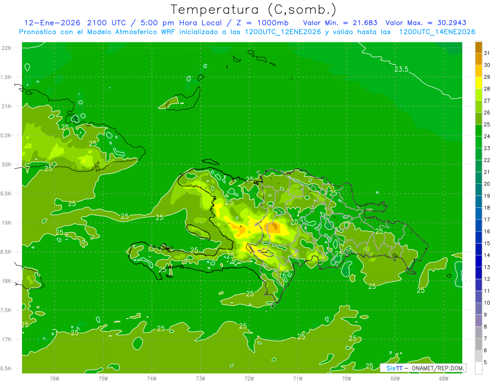The height and width of the screenshot is (384, 498).
Task: Click the '23.5' contour label
Action: coord(401,69)
